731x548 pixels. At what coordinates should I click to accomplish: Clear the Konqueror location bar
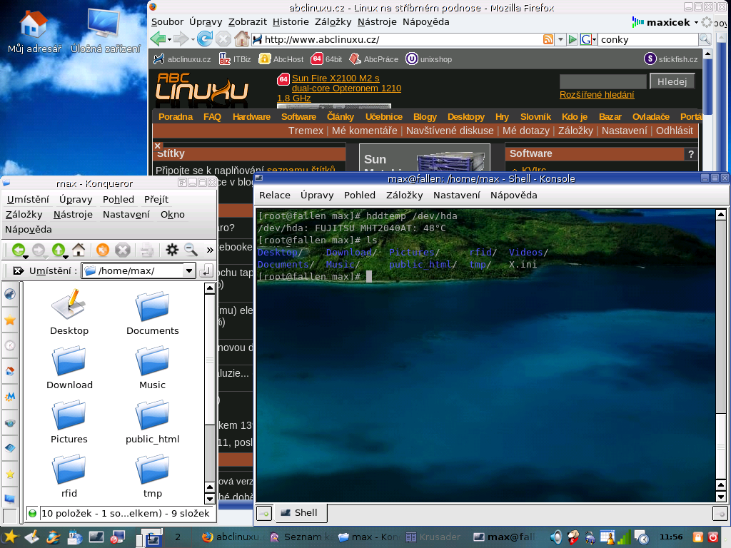coord(18,270)
